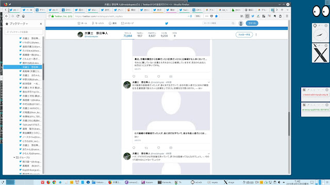
Task: Click the reply icon under the first tweet
Action: (134, 77)
